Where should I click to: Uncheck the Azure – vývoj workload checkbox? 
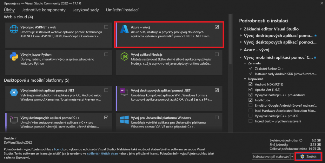point(217,27)
